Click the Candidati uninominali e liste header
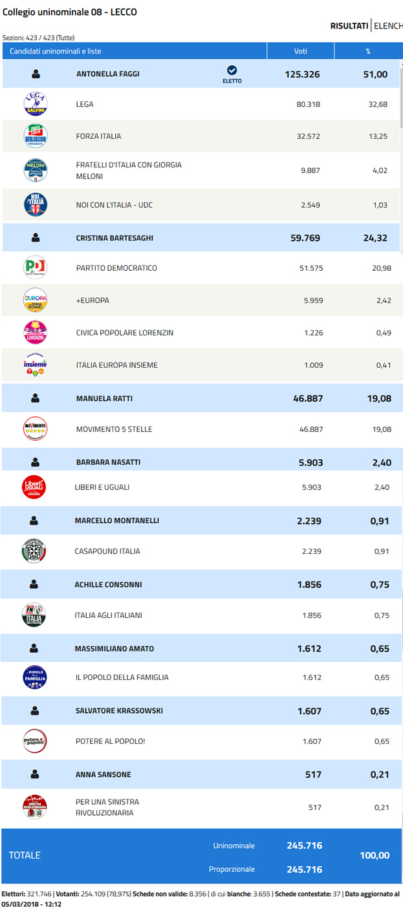 pyautogui.click(x=56, y=51)
